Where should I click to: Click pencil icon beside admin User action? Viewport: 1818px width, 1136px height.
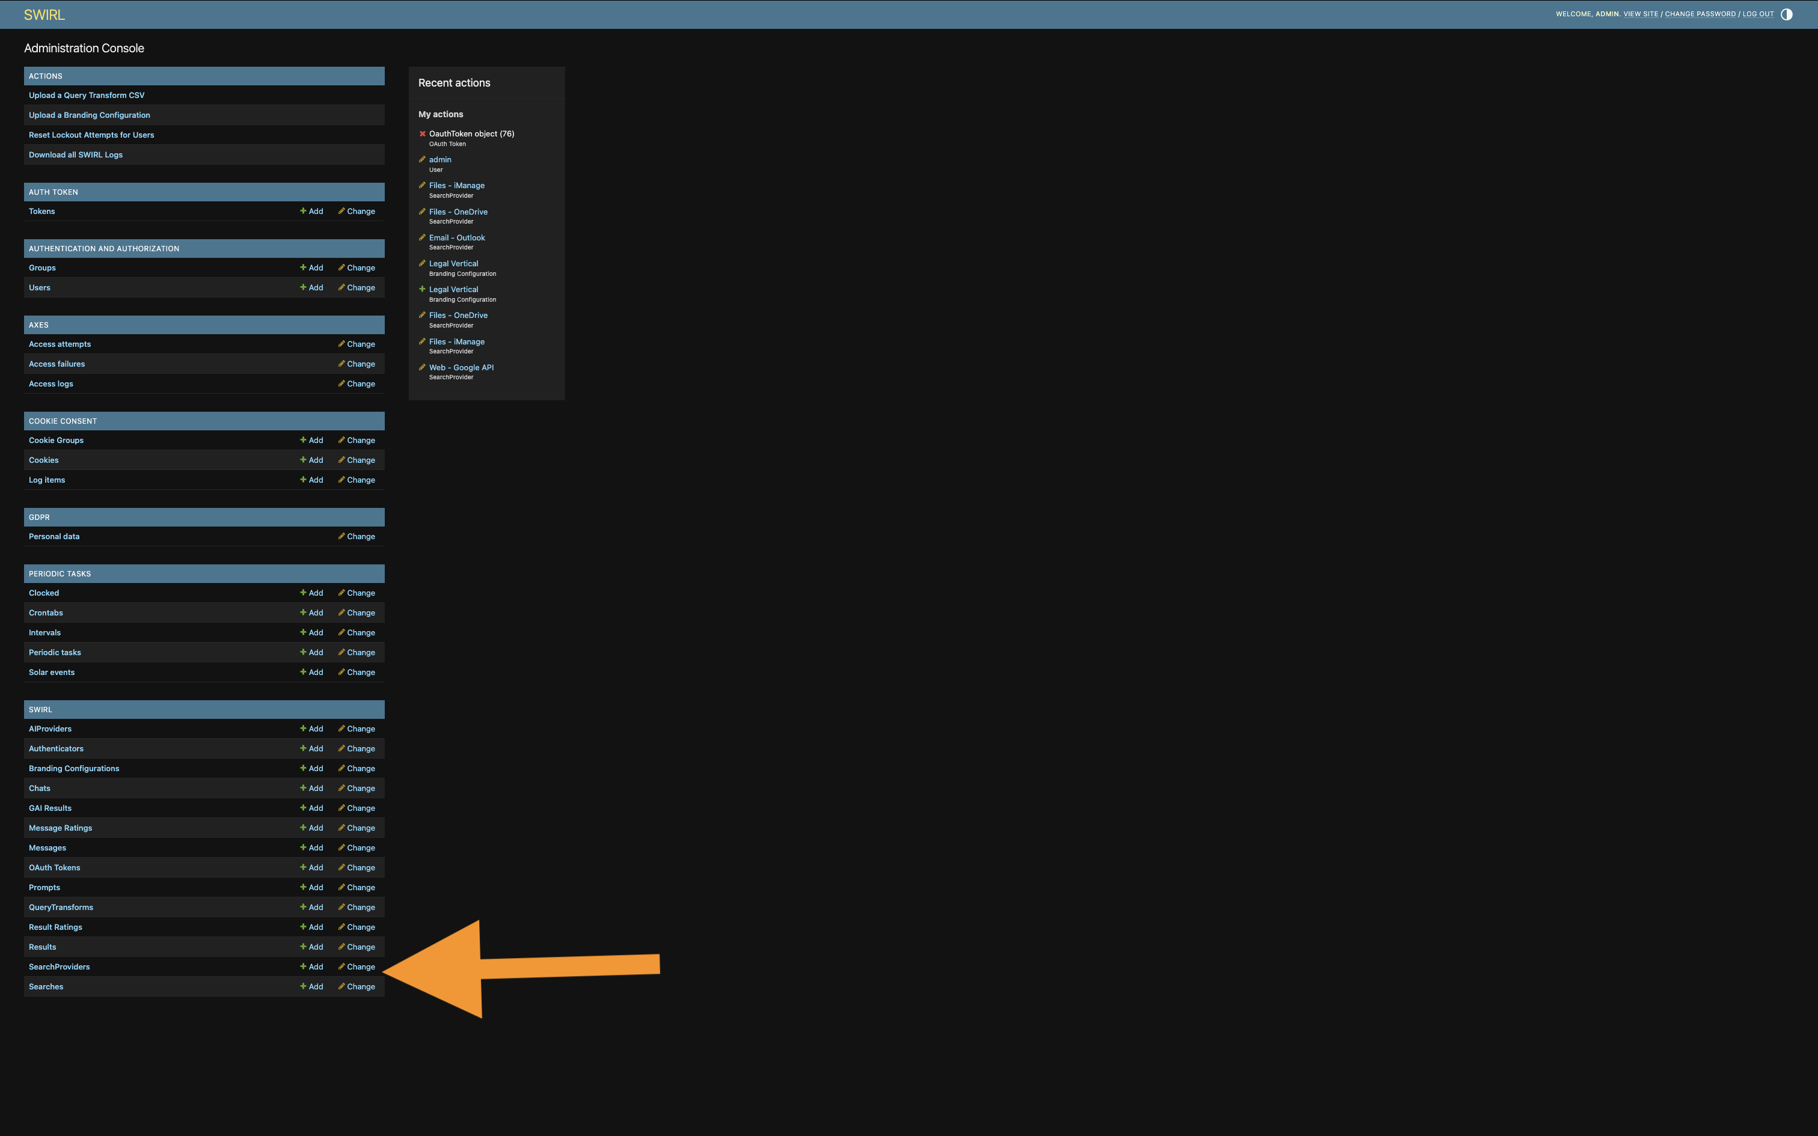click(422, 159)
